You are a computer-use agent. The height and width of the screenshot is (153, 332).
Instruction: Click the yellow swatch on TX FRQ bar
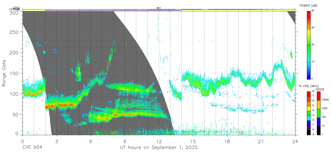pos(309,108)
